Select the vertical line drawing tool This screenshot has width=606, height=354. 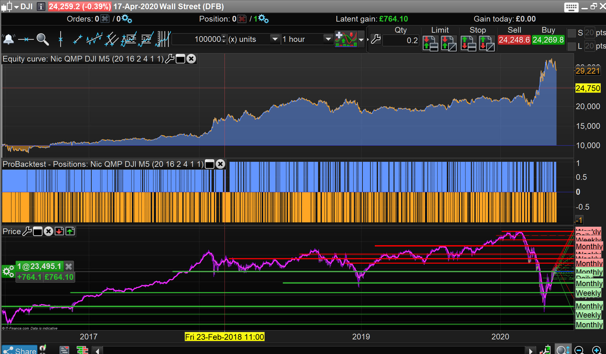(x=60, y=39)
